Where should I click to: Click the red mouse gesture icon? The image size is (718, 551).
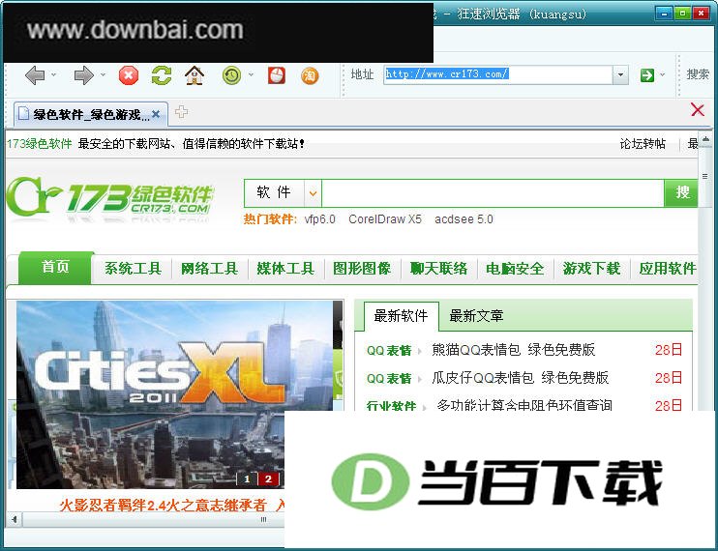pyautogui.click(x=277, y=75)
